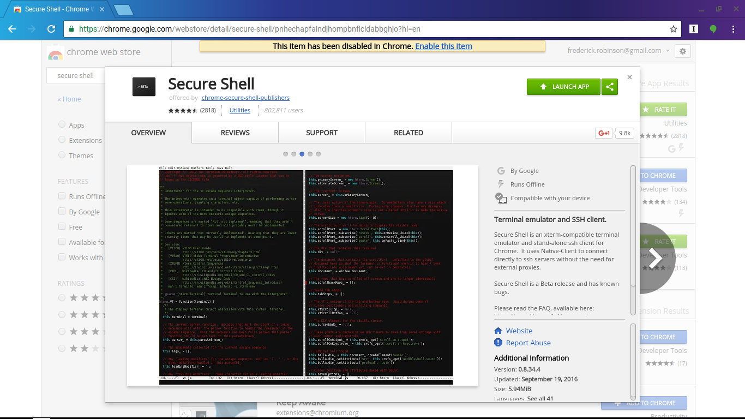
Task: Click the By Google G icon
Action: (501, 170)
